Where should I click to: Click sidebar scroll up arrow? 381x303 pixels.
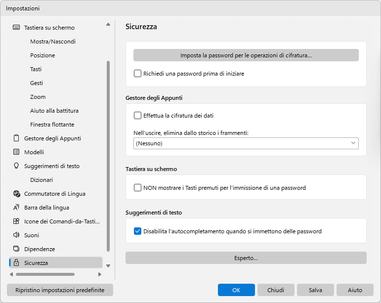(108, 24)
